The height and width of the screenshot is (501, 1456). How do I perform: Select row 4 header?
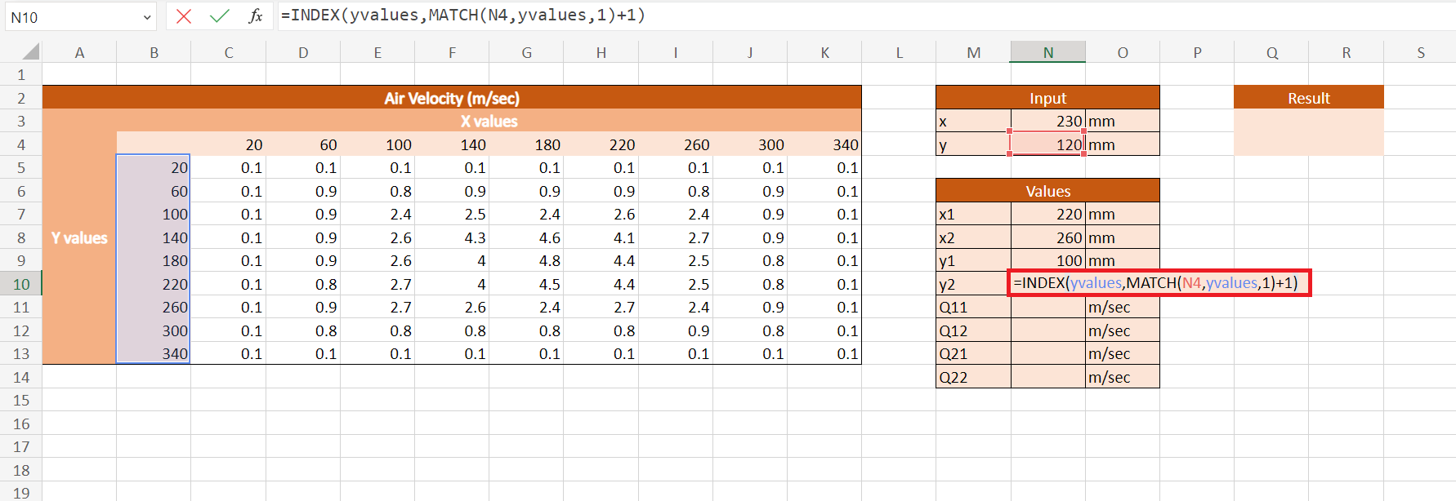(x=21, y=144)
